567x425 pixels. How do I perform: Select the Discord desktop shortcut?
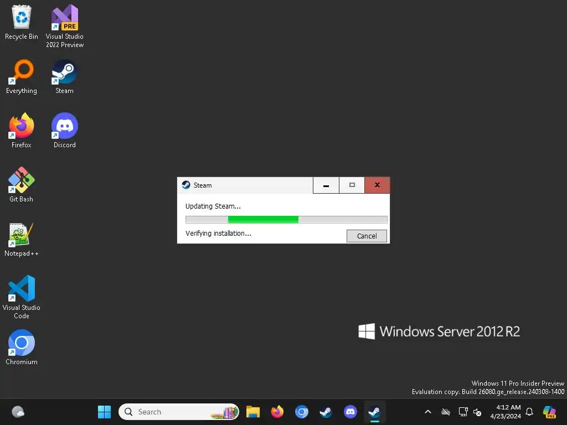point(65,131)
